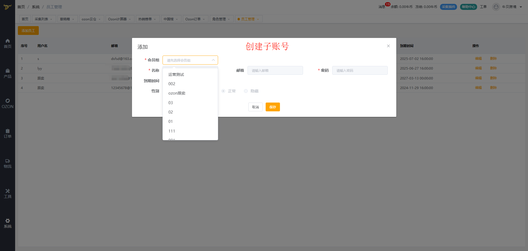528x251 pixels.
Task: Click the lyy username cell
Action: click(x=40, y=68)
